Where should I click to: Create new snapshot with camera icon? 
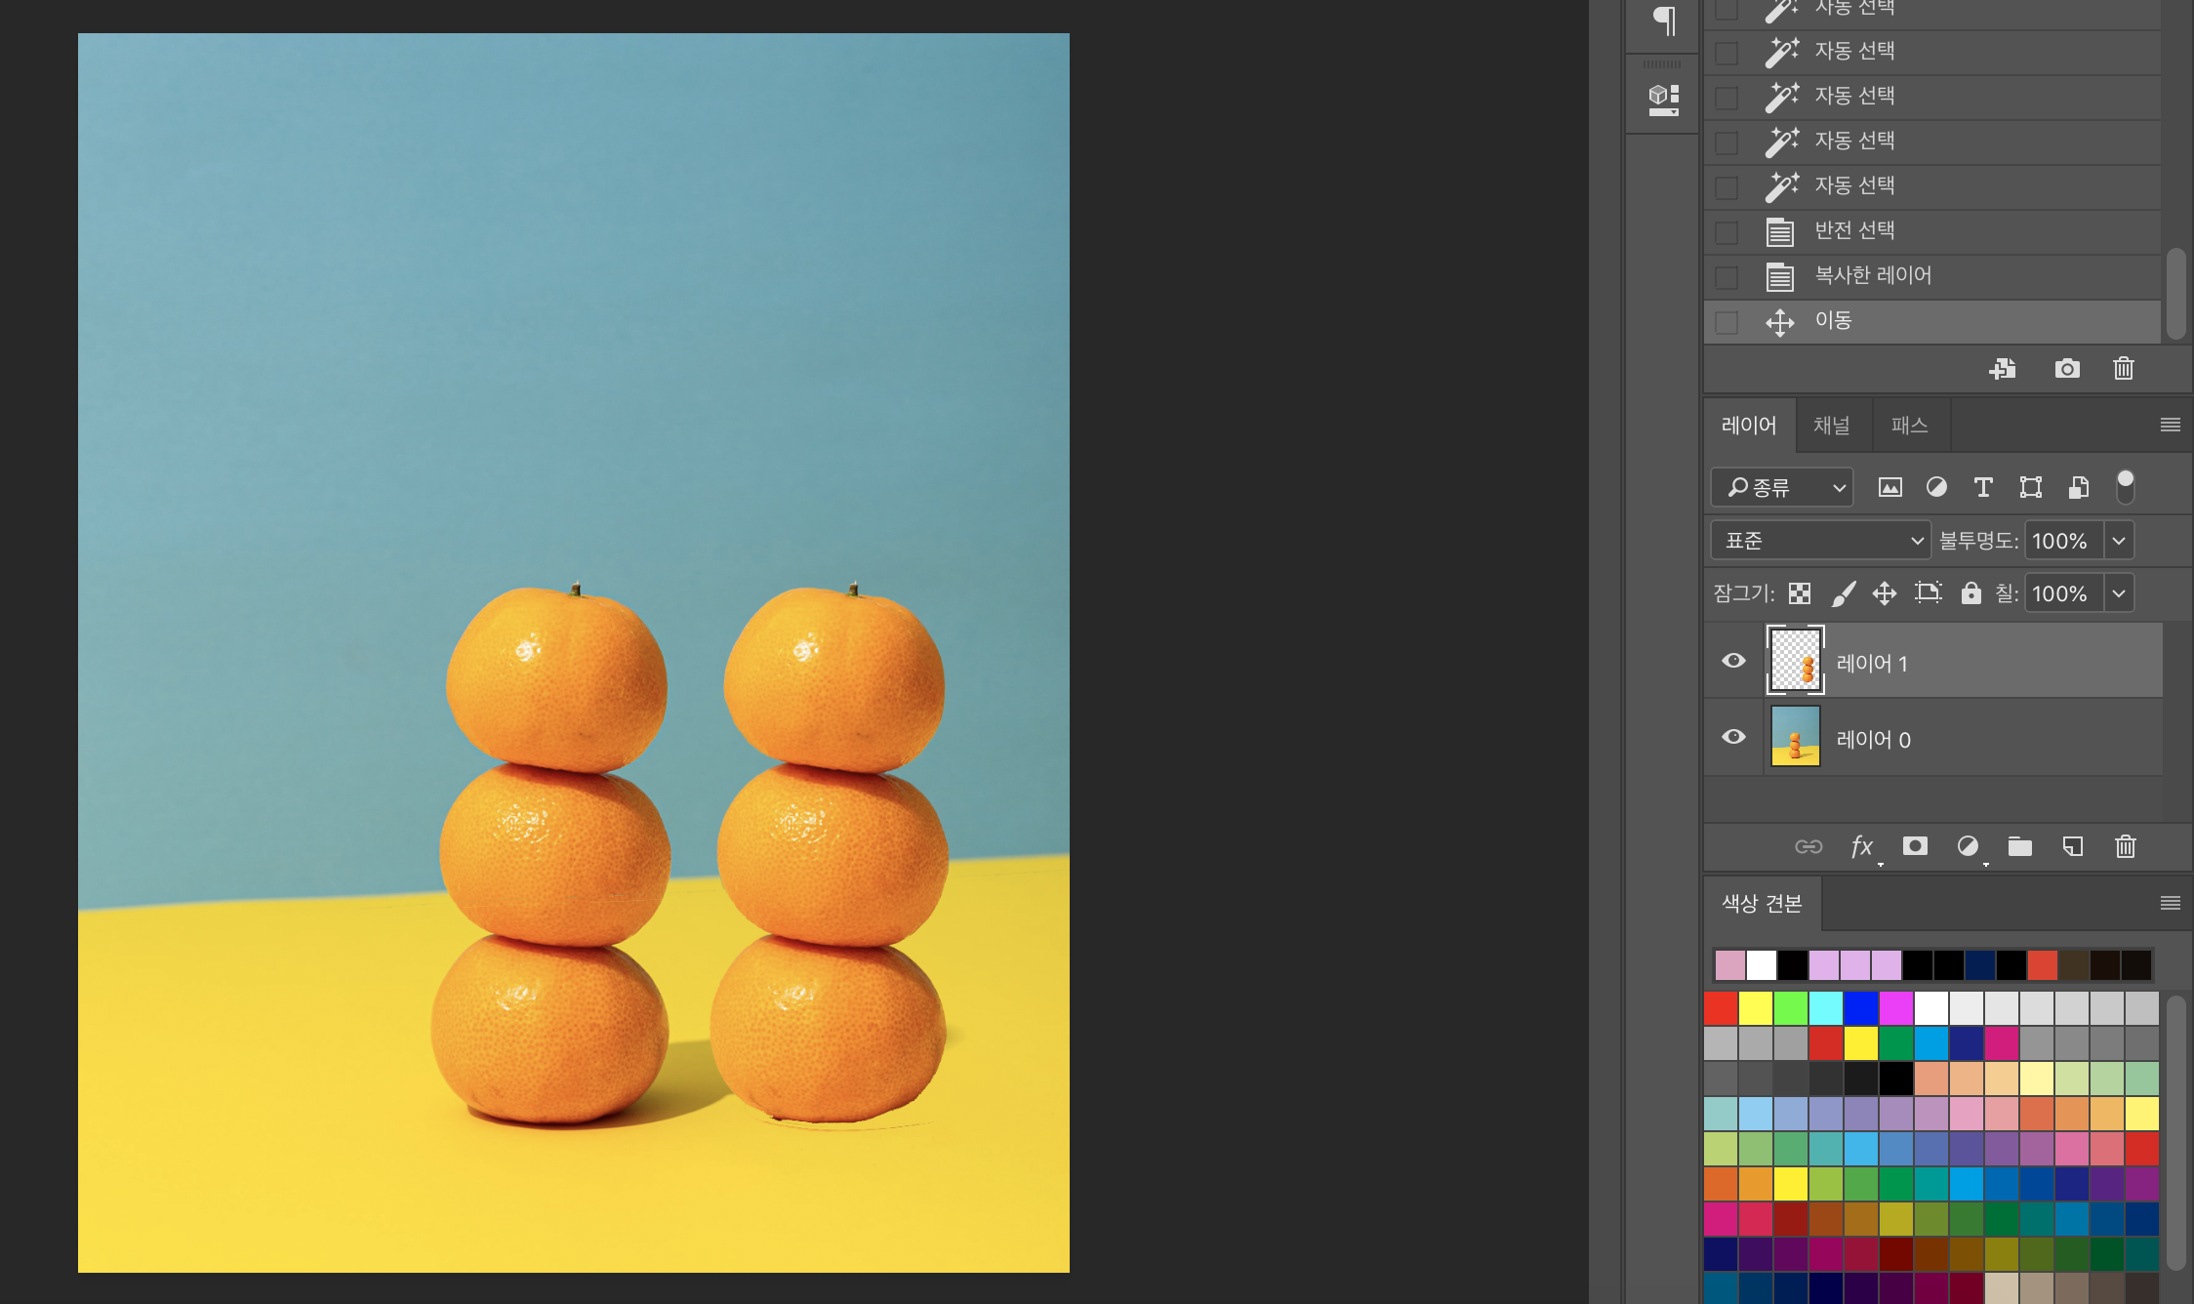point(2067,369)
